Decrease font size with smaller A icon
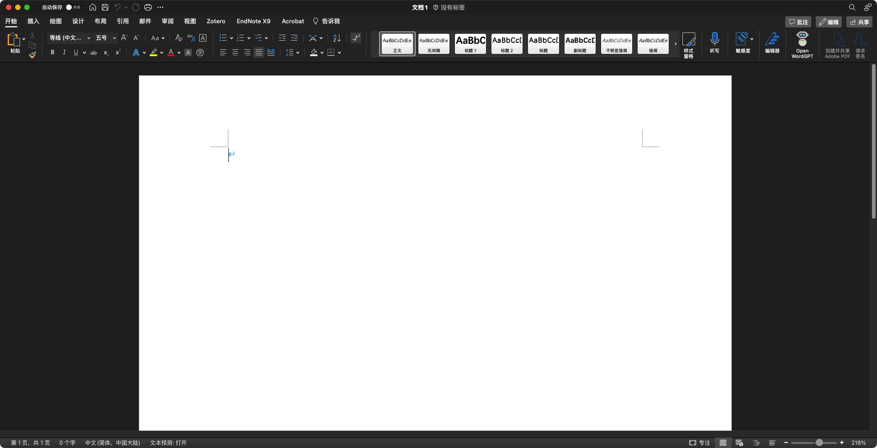This screenshot has width=877, height=448. [136, 38]
